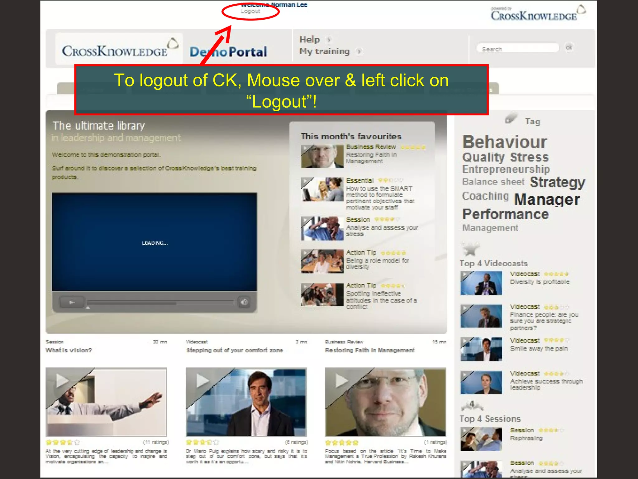The height and width of the screenshot is (479, 638).
Task: Open the Business Review favourite thumbnail
Action: 322,156
